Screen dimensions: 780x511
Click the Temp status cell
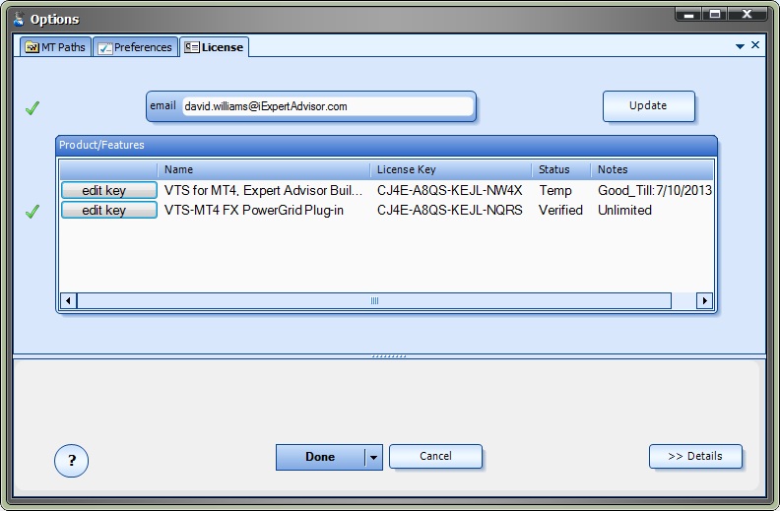(555, 190)
